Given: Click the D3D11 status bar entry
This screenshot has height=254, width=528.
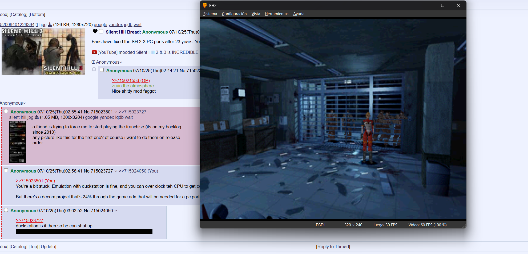Looking at the screenshot, I should click(x=322, y=225).
